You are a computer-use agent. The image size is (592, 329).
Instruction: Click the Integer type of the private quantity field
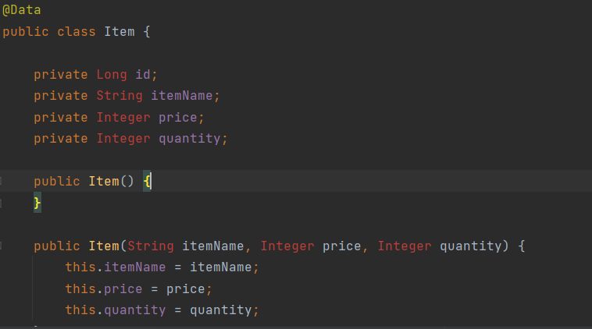click(123, 139)
